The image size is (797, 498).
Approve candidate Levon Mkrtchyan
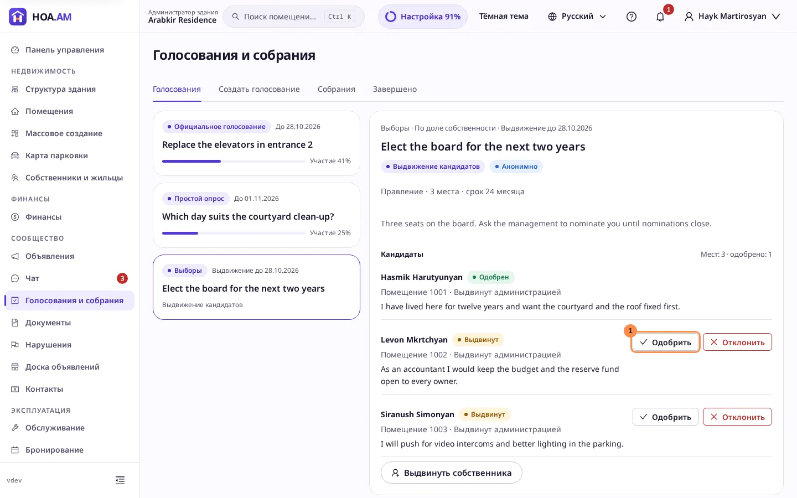point(665,342)
